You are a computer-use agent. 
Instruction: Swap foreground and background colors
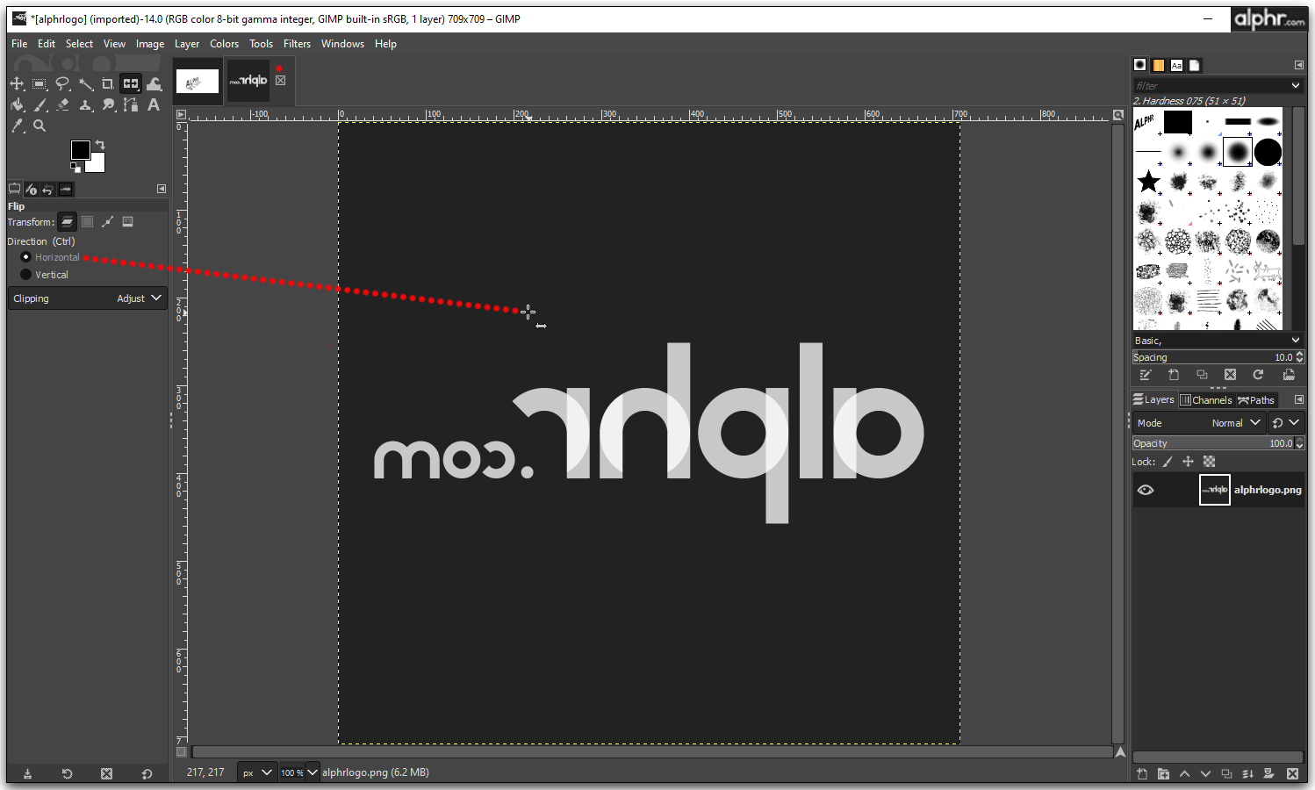100,145
